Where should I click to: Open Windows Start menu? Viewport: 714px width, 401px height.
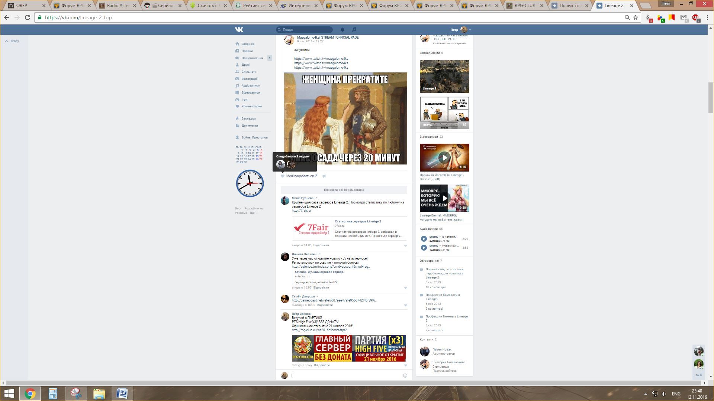9,394
